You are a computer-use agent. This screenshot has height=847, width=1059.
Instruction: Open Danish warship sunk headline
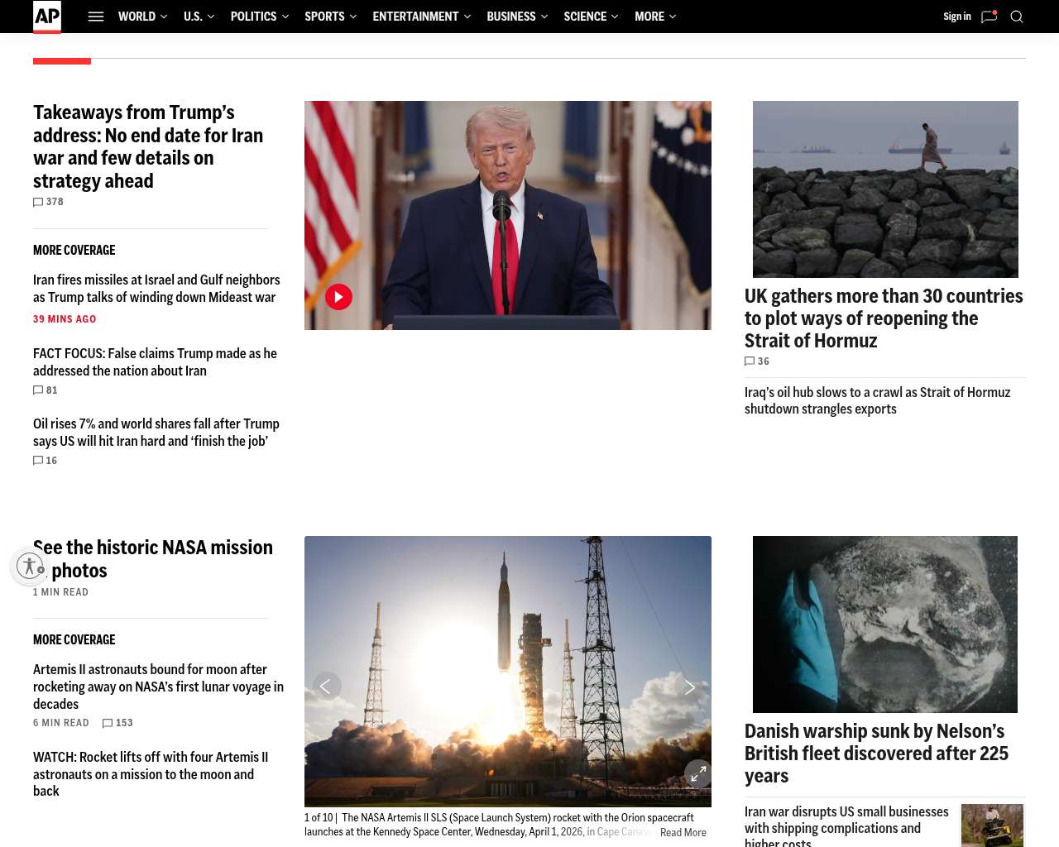[x=876, y=754]
